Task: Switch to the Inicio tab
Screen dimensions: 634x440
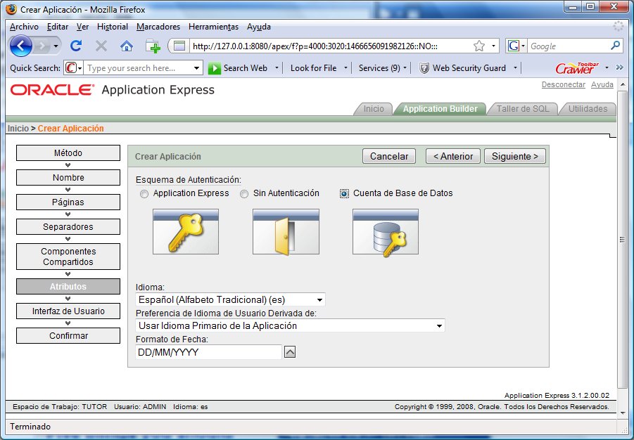Action: click(374, 109)
